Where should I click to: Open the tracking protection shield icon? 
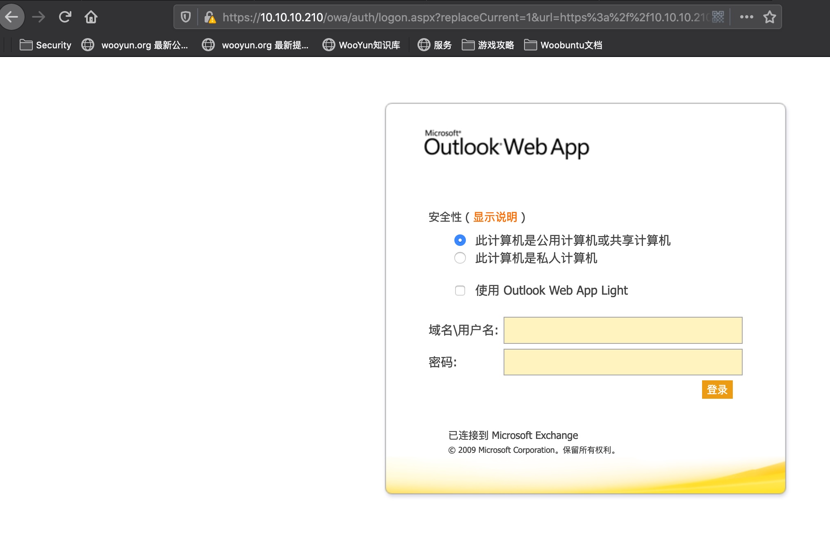pos(186,17)
